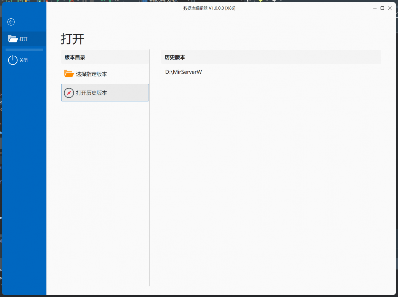
Task: Click the back arrow circle icon
Action: [x=11, y=22]
